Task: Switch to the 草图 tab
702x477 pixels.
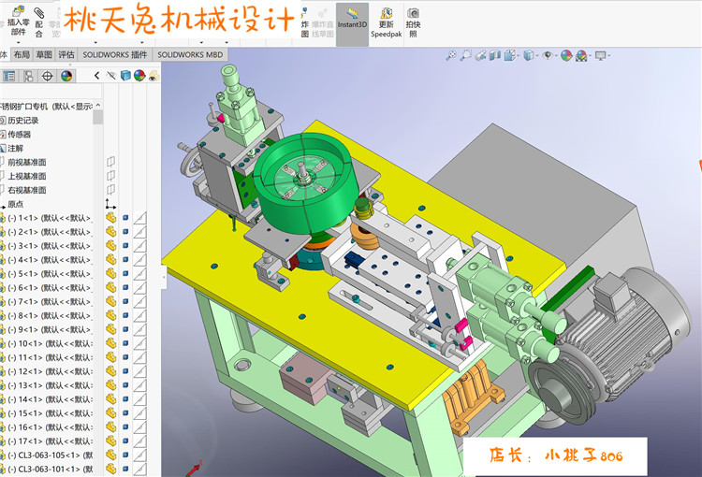Action: click(x=44, y=54)
